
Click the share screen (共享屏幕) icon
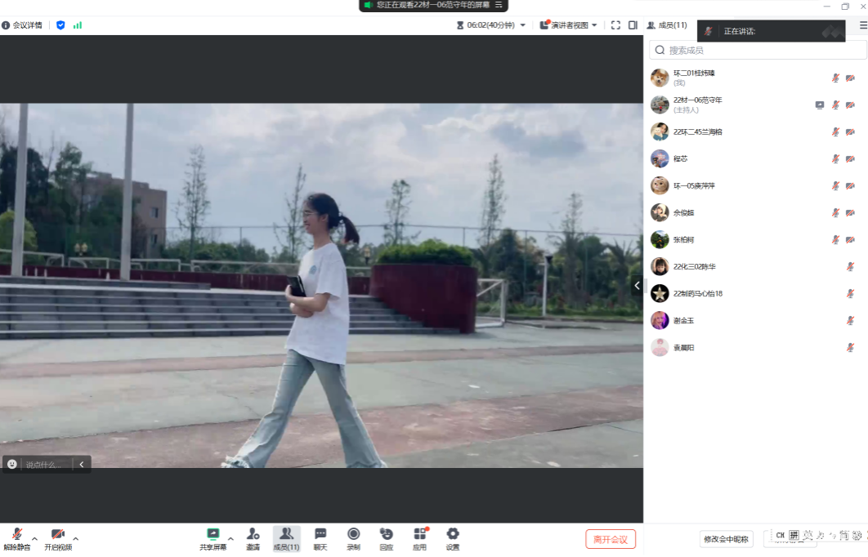point(213,534)
